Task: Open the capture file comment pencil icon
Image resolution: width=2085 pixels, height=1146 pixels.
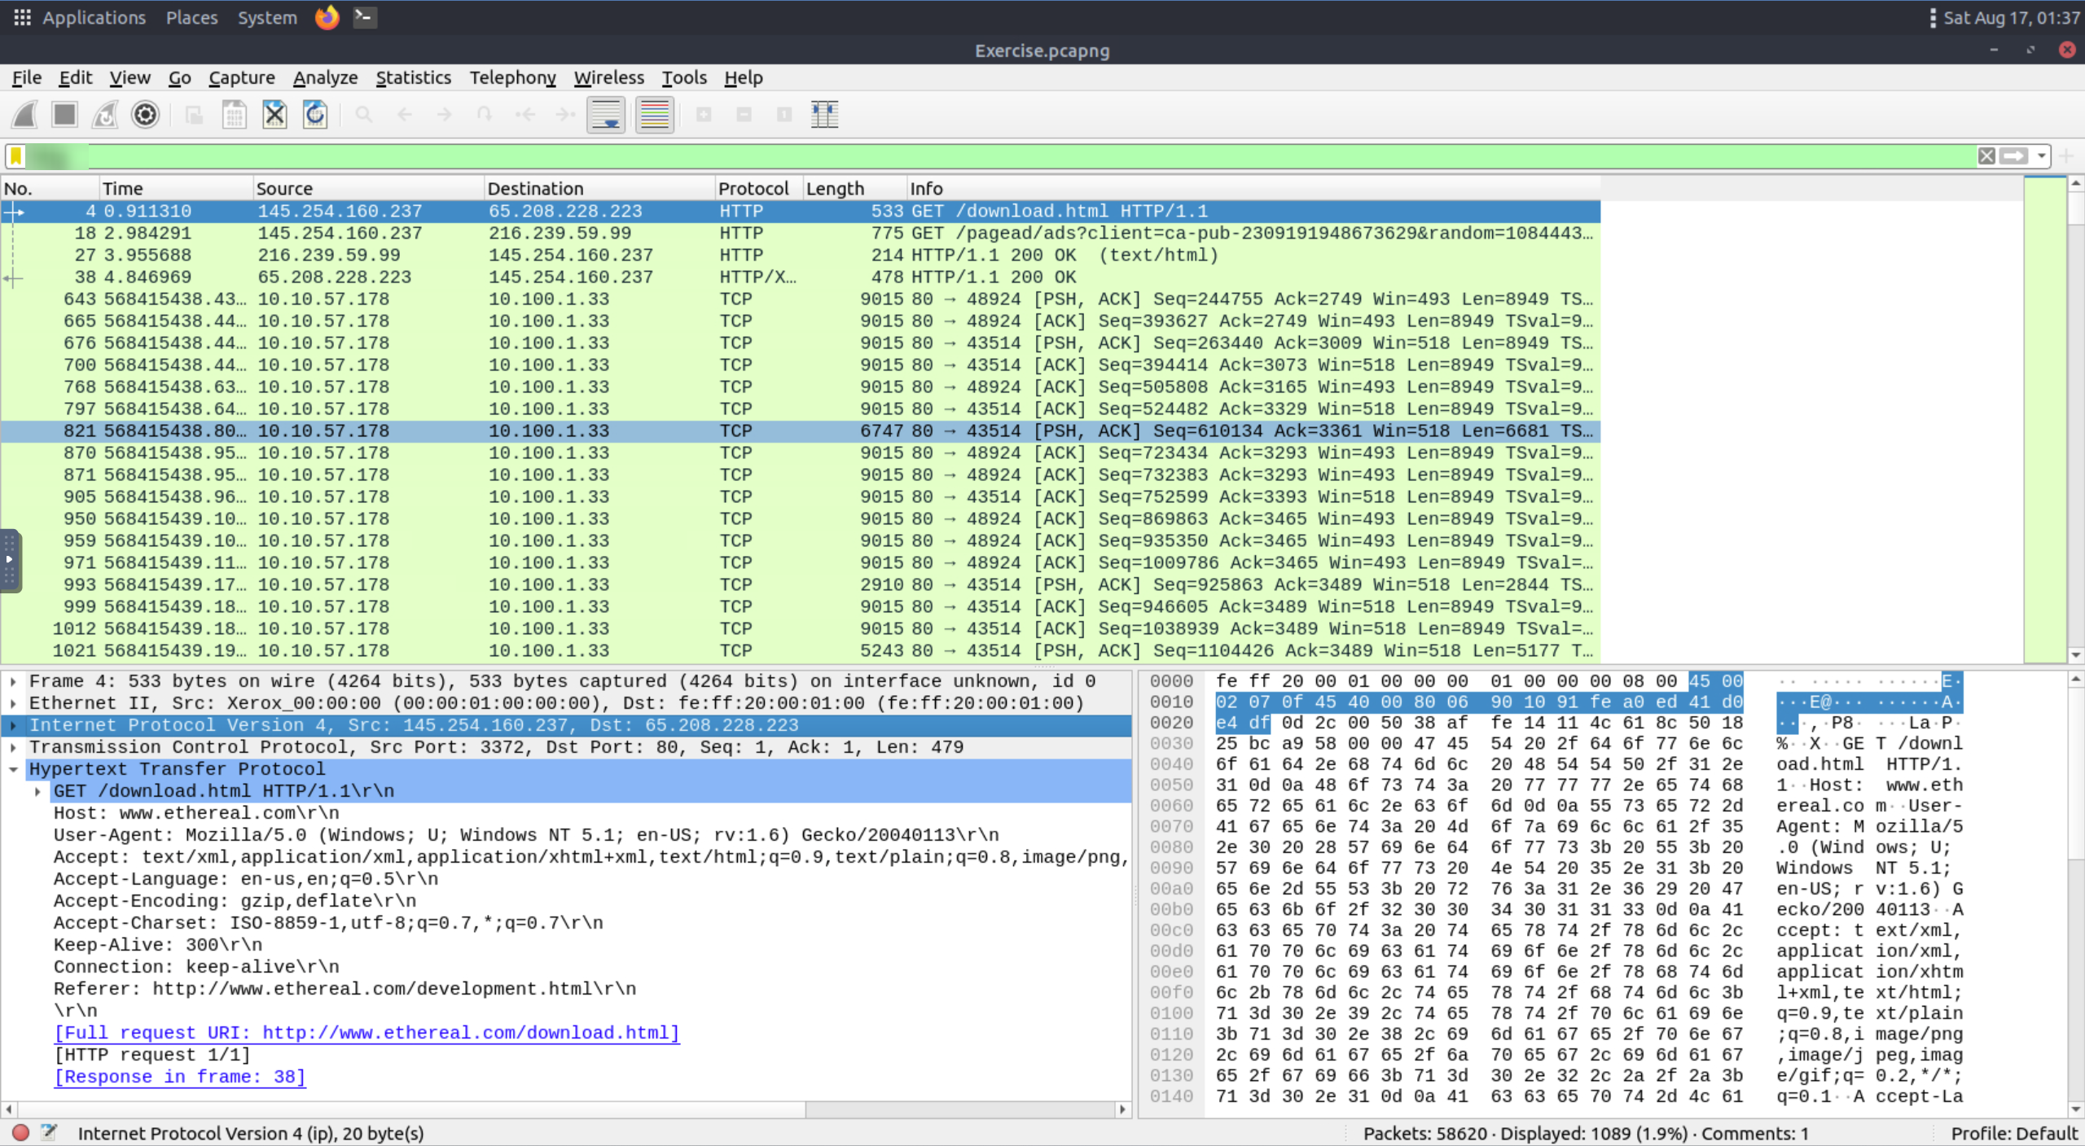Action: [x=49, y=1132]
